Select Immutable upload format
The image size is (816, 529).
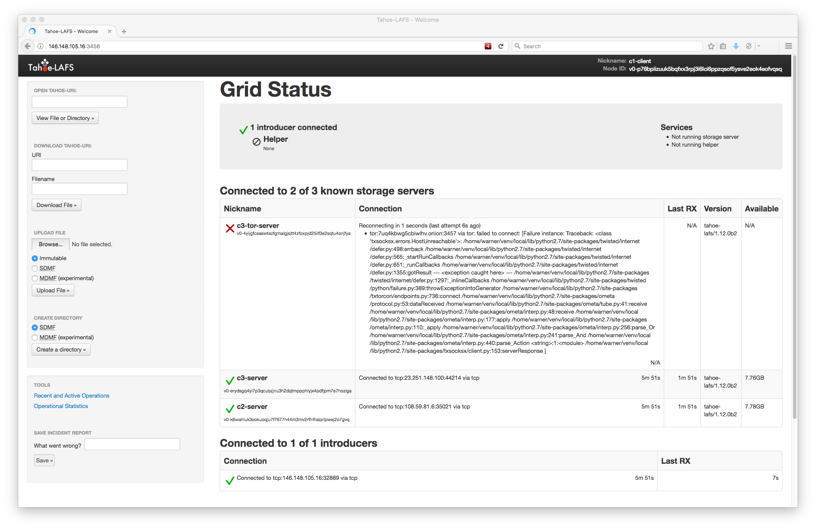coord(35,258)
